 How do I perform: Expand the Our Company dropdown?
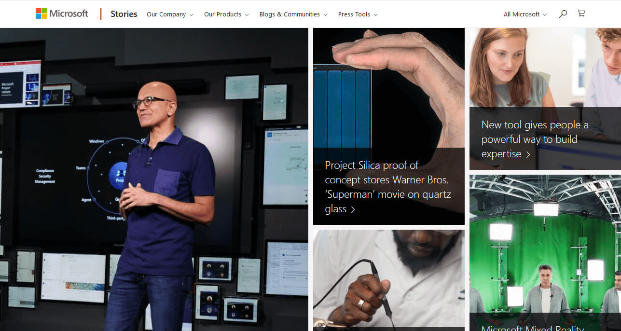[169, 14]
